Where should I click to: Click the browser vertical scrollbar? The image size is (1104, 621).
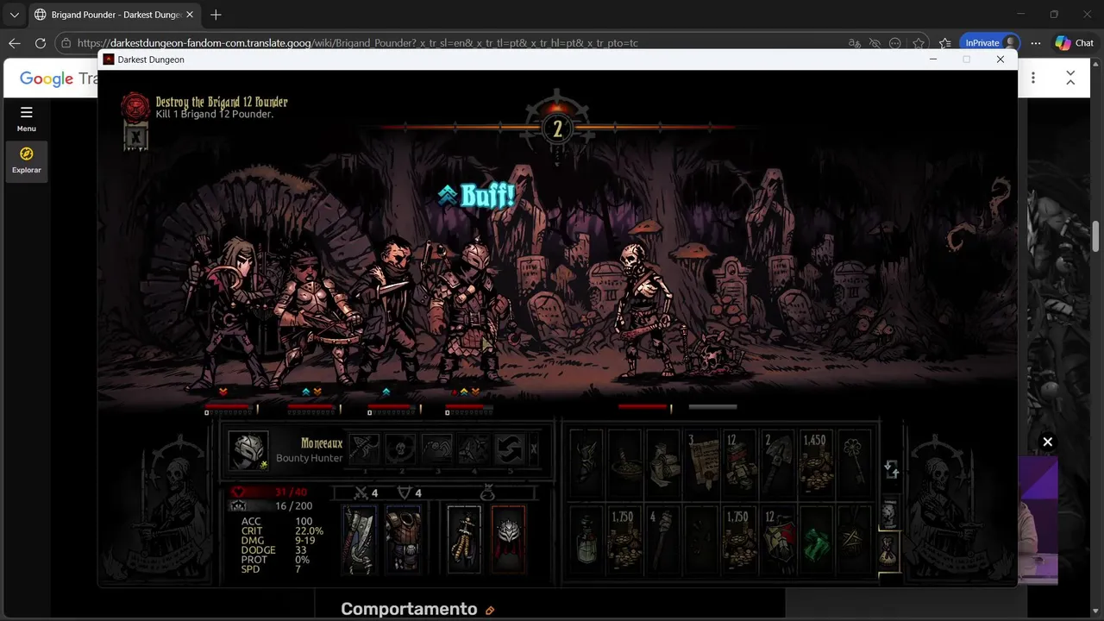coord(1096,235)
